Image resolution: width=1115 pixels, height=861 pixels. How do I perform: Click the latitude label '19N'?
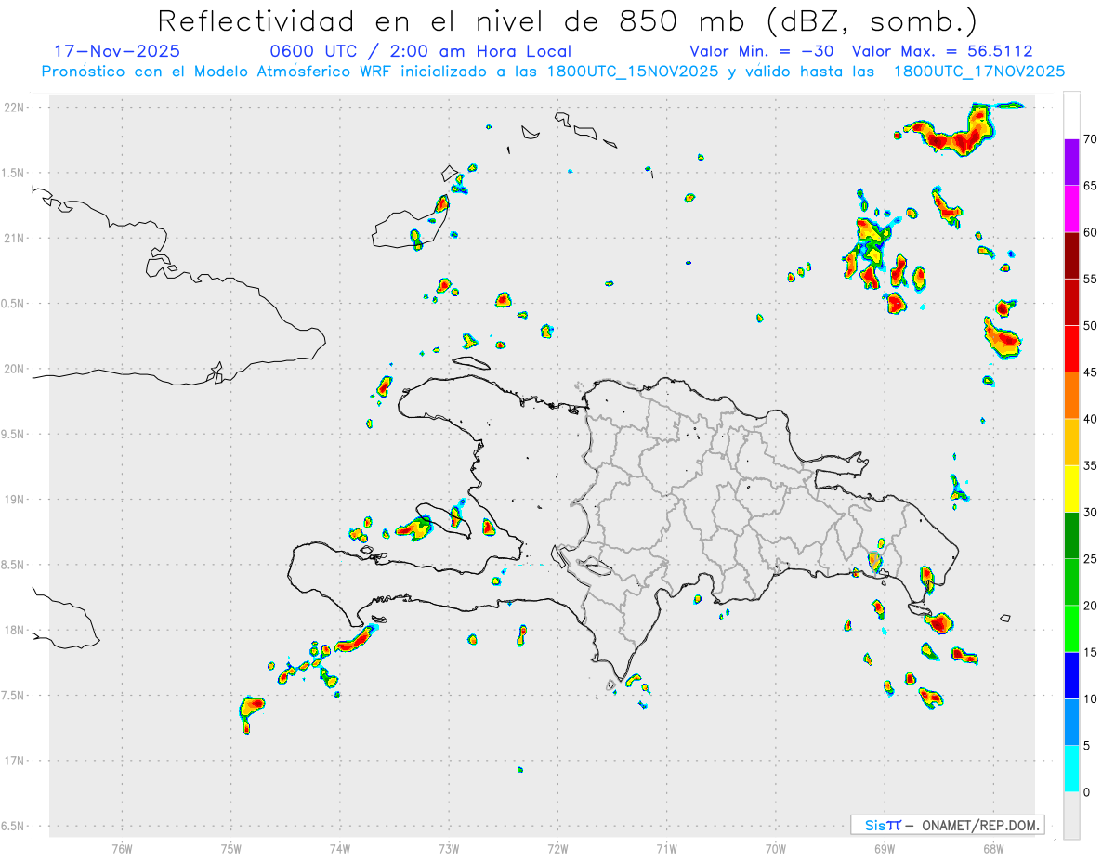coord(15,499)
